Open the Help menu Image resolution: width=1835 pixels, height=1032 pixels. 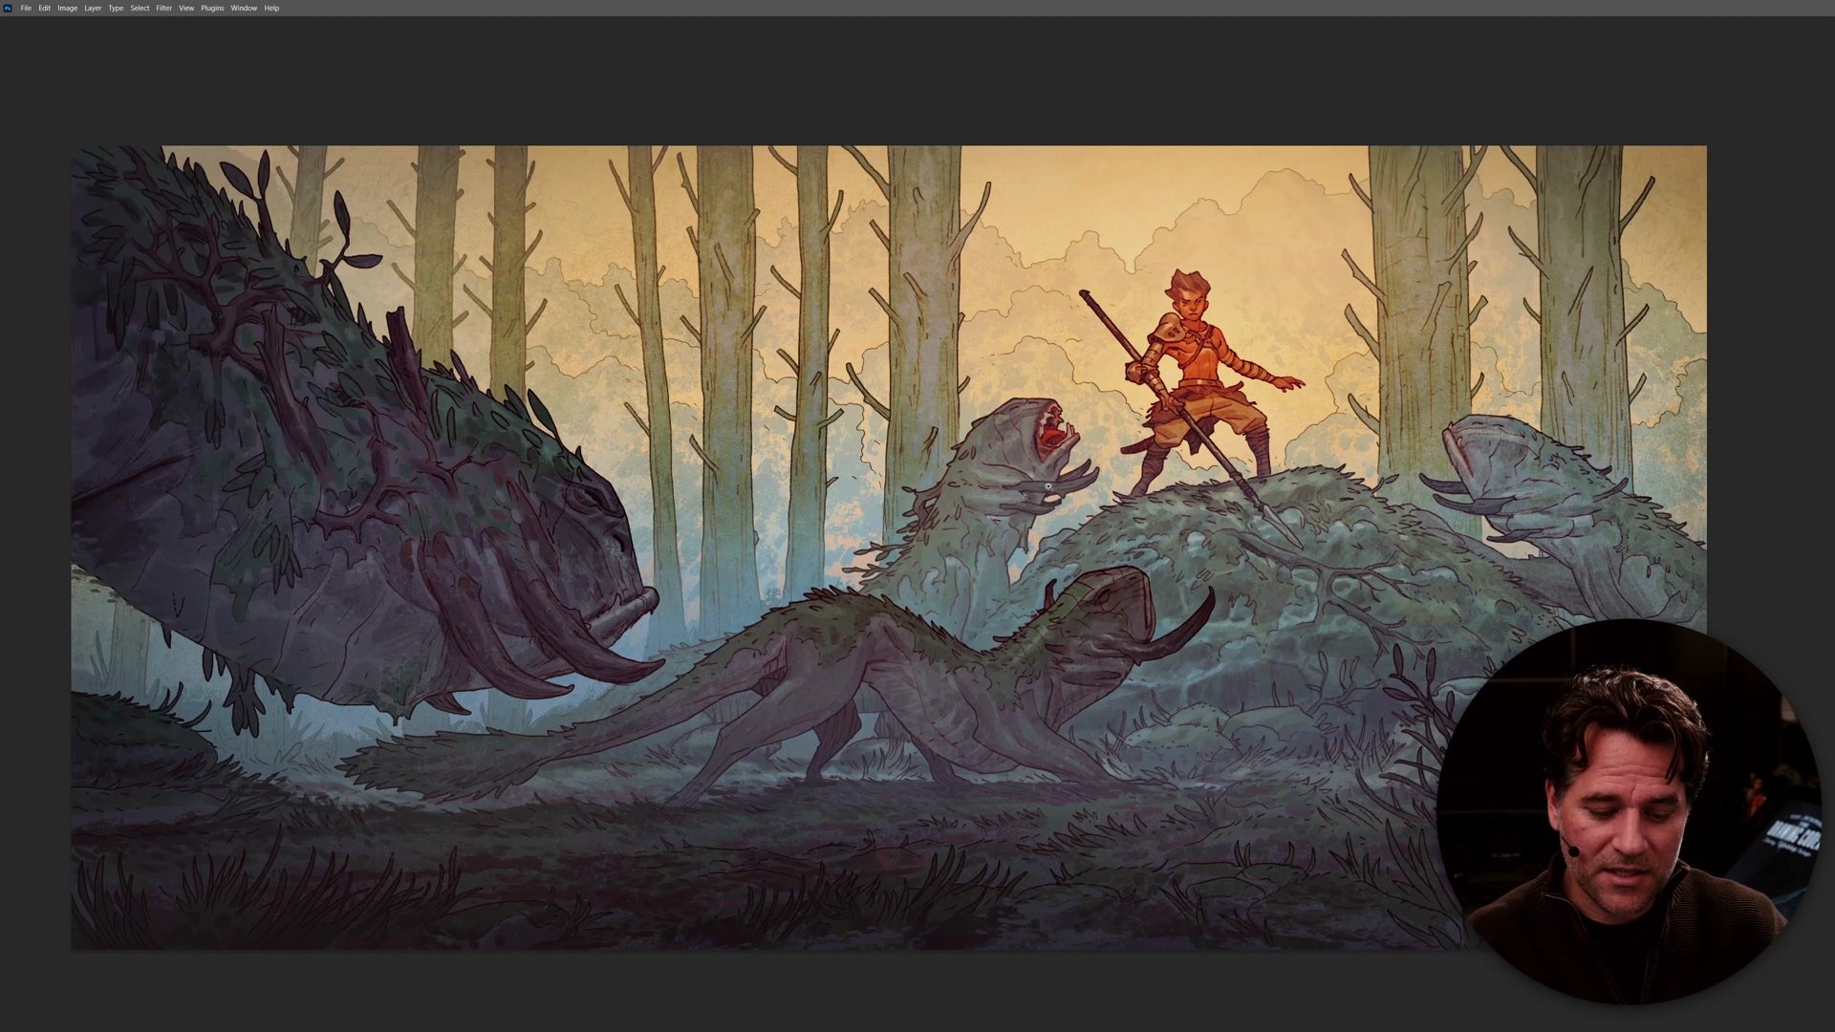(270, 8)
